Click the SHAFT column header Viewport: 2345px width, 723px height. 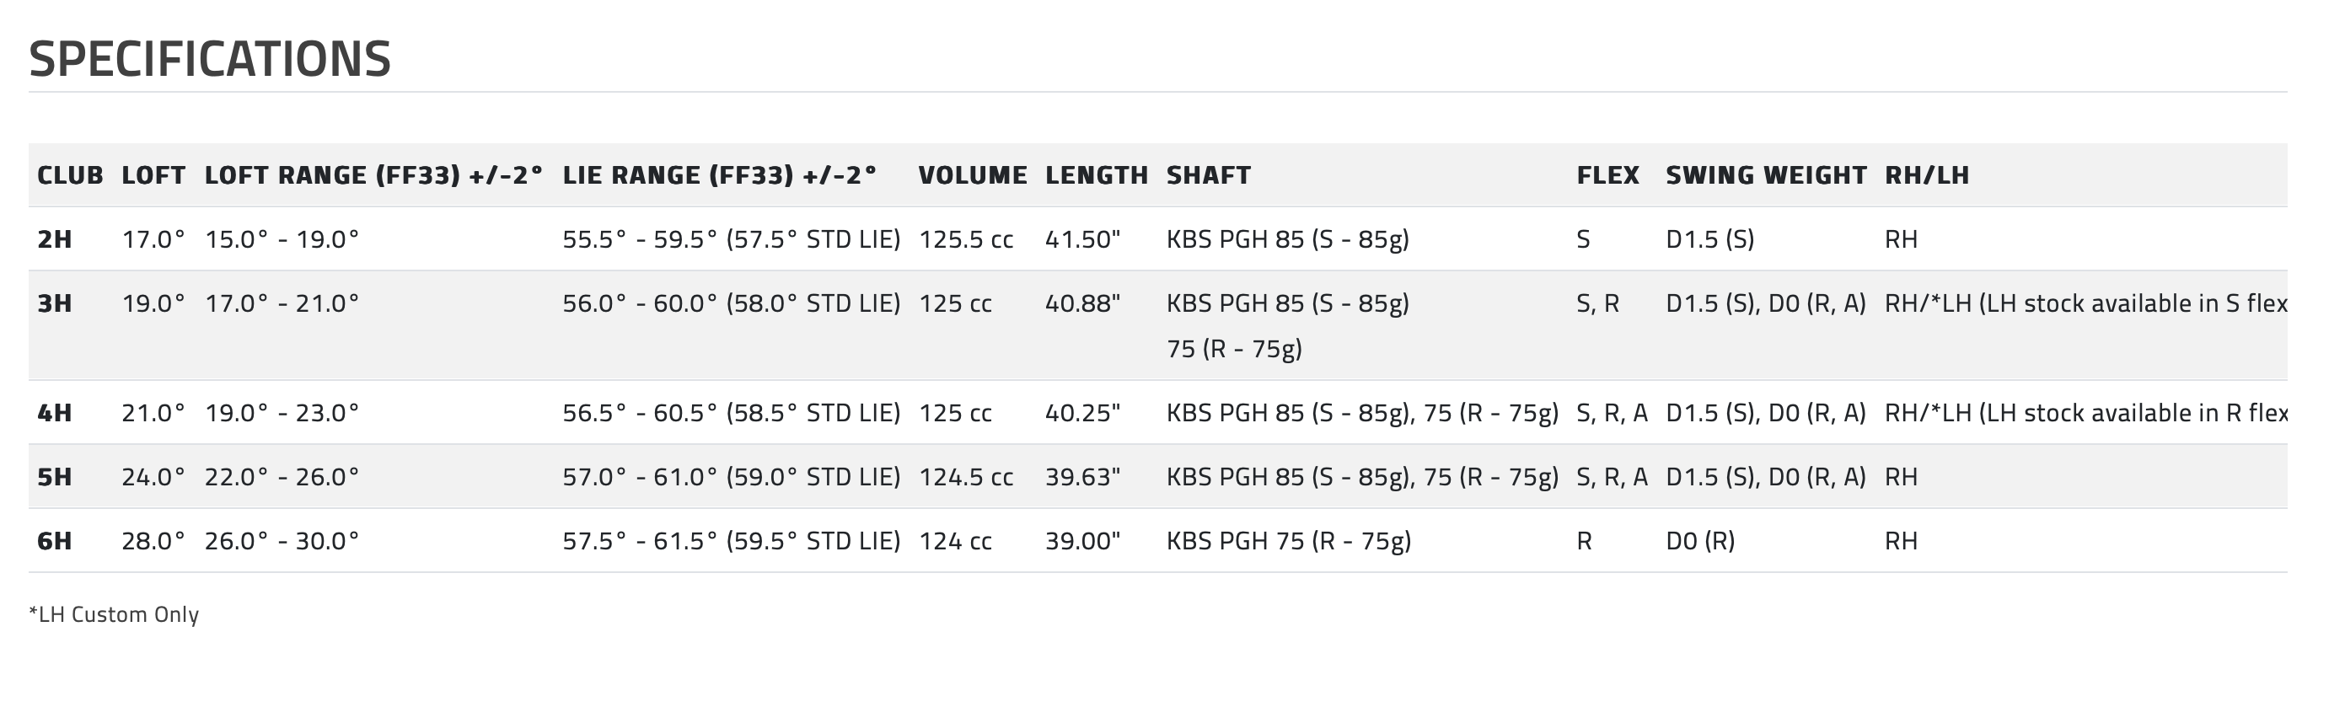click(x=1209, y=174)
